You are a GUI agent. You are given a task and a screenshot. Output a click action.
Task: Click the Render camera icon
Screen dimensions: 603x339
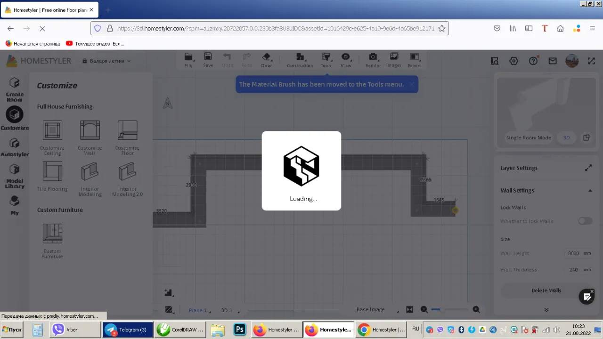coord(373,57)
